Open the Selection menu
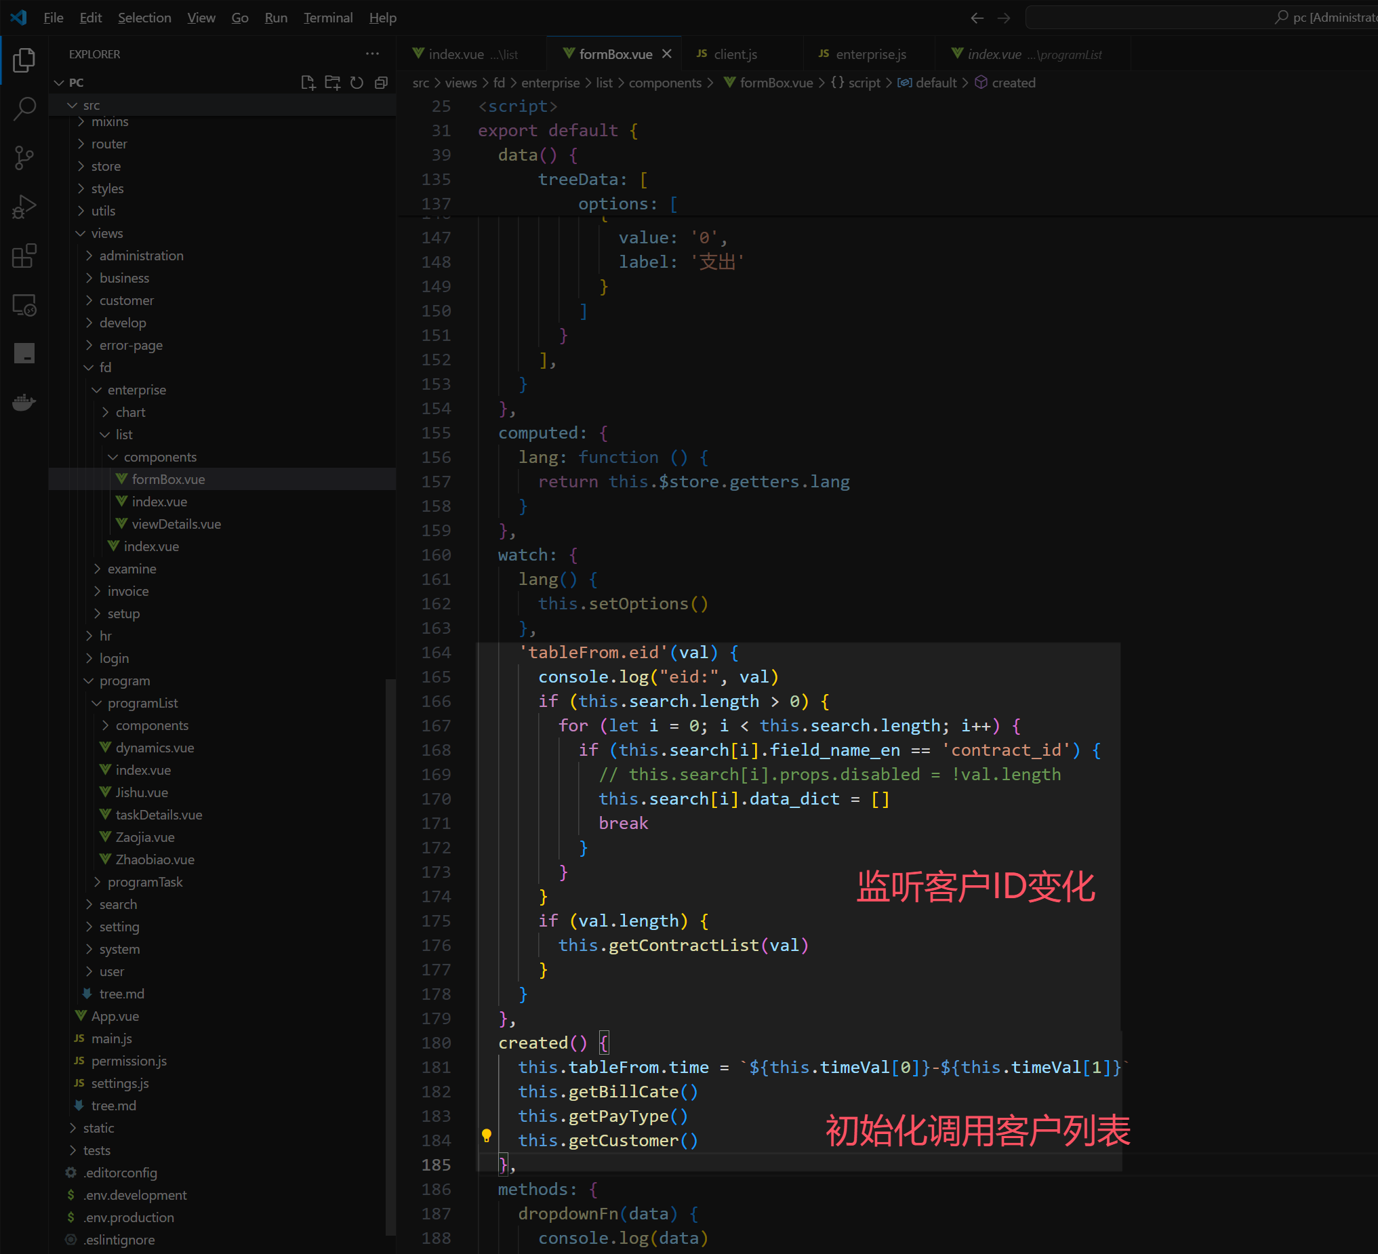 144,18
